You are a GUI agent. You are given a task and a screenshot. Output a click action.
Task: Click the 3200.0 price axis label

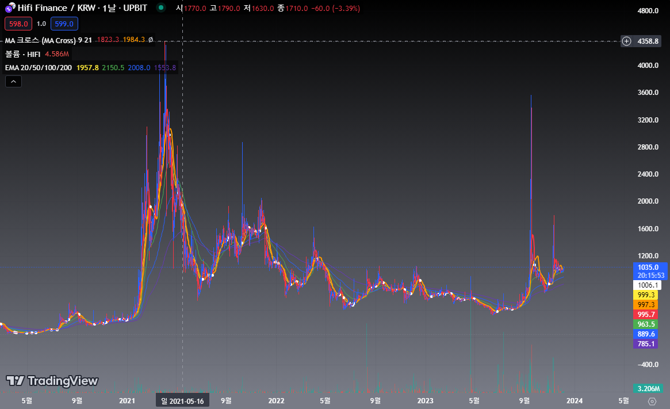648,120
